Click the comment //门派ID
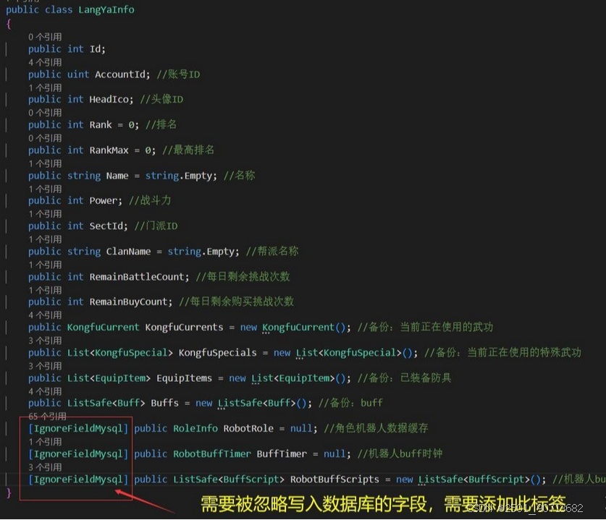606x520 pixels. pos(156,226)
